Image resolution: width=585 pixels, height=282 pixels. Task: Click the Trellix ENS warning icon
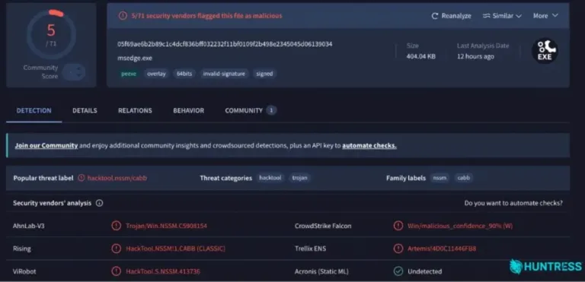398,249
